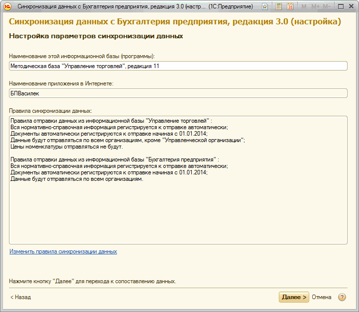
Task: Click the 1C application logo icon
Action: click(7, 6)
